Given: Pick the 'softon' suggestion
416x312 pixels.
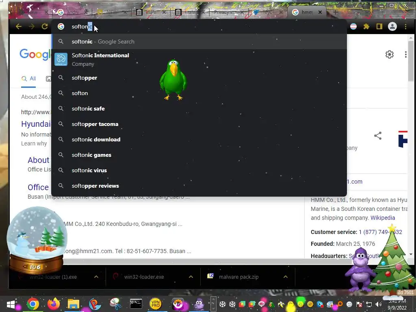Looking at the screenshot, I should 199,93.
